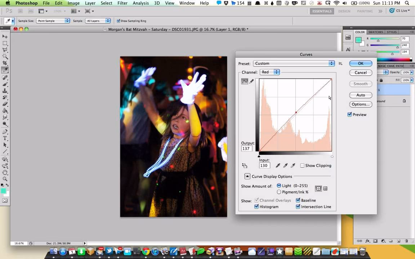
Task: Switch the curve grid to detailed gridlines
Action: 325,188
